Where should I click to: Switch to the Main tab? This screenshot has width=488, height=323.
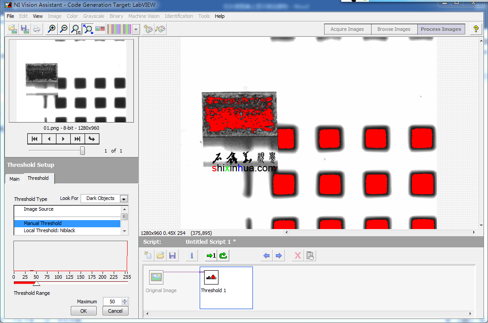(x=15, y=179)
